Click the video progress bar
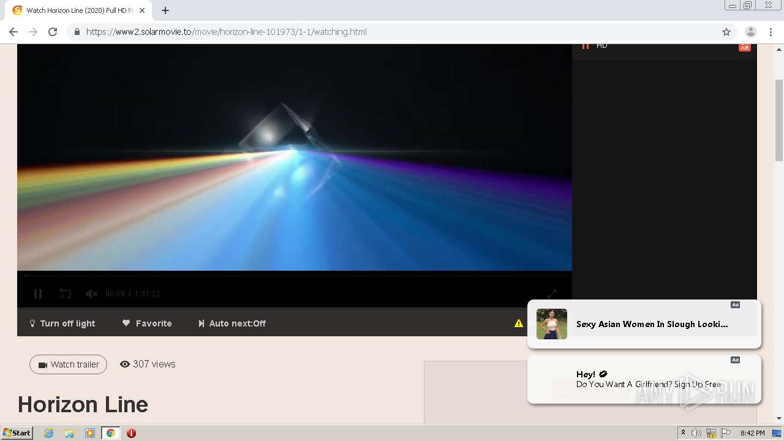Screen dimensions: 784x441 [295, 275]
